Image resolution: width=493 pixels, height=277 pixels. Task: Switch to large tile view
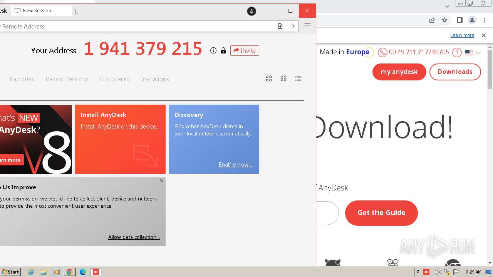pos(269,78)
